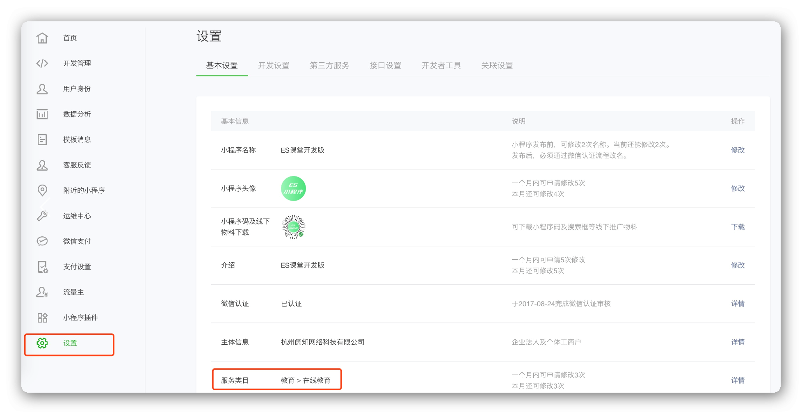Click 下载 link for mini program code
Viewport: 802px width, 414px height.
pyautogui.click(x=738, y=227)
